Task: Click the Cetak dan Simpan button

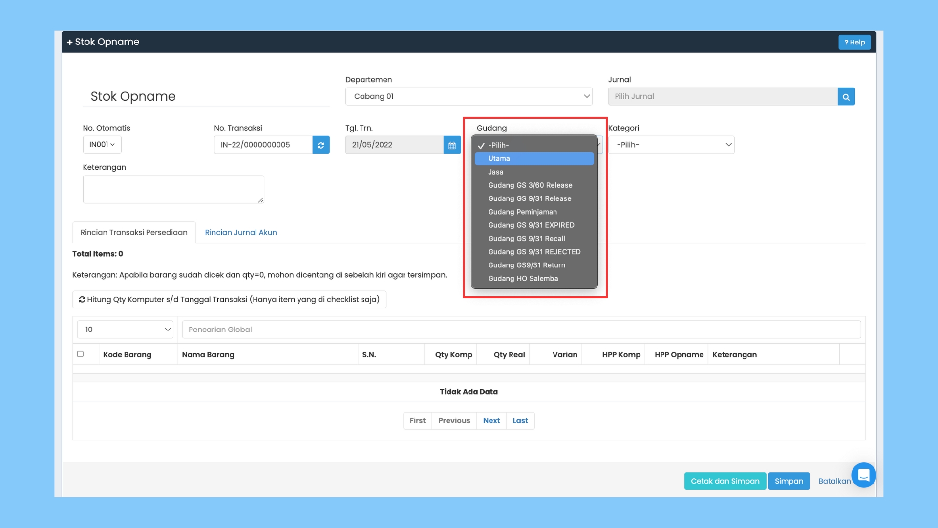Action: pos(725,481)
